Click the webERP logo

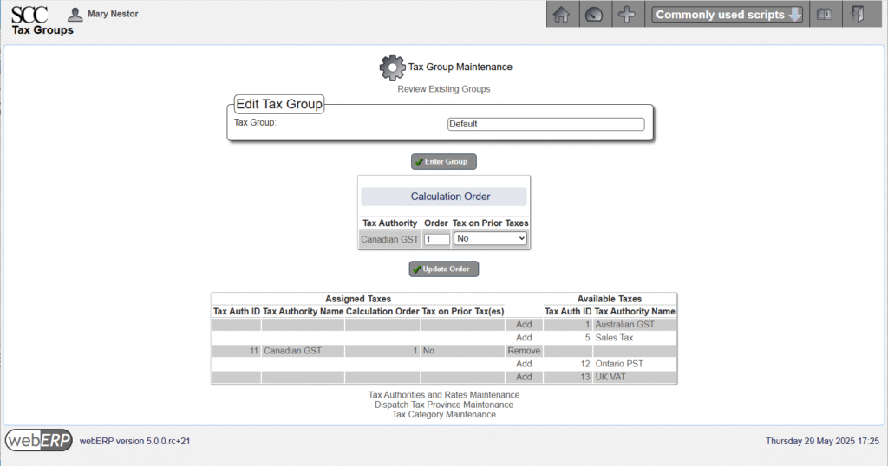coord(38,440)
